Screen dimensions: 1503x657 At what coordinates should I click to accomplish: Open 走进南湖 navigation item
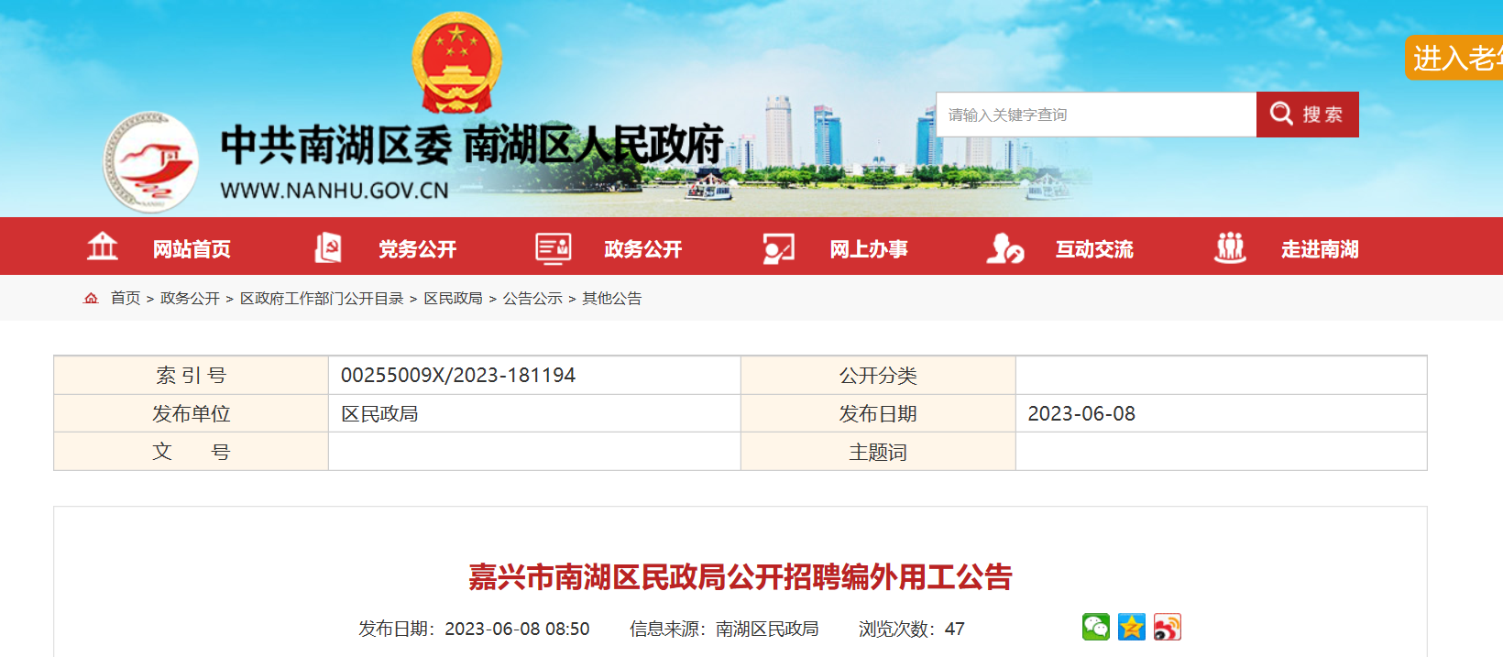click(1320, 249)
